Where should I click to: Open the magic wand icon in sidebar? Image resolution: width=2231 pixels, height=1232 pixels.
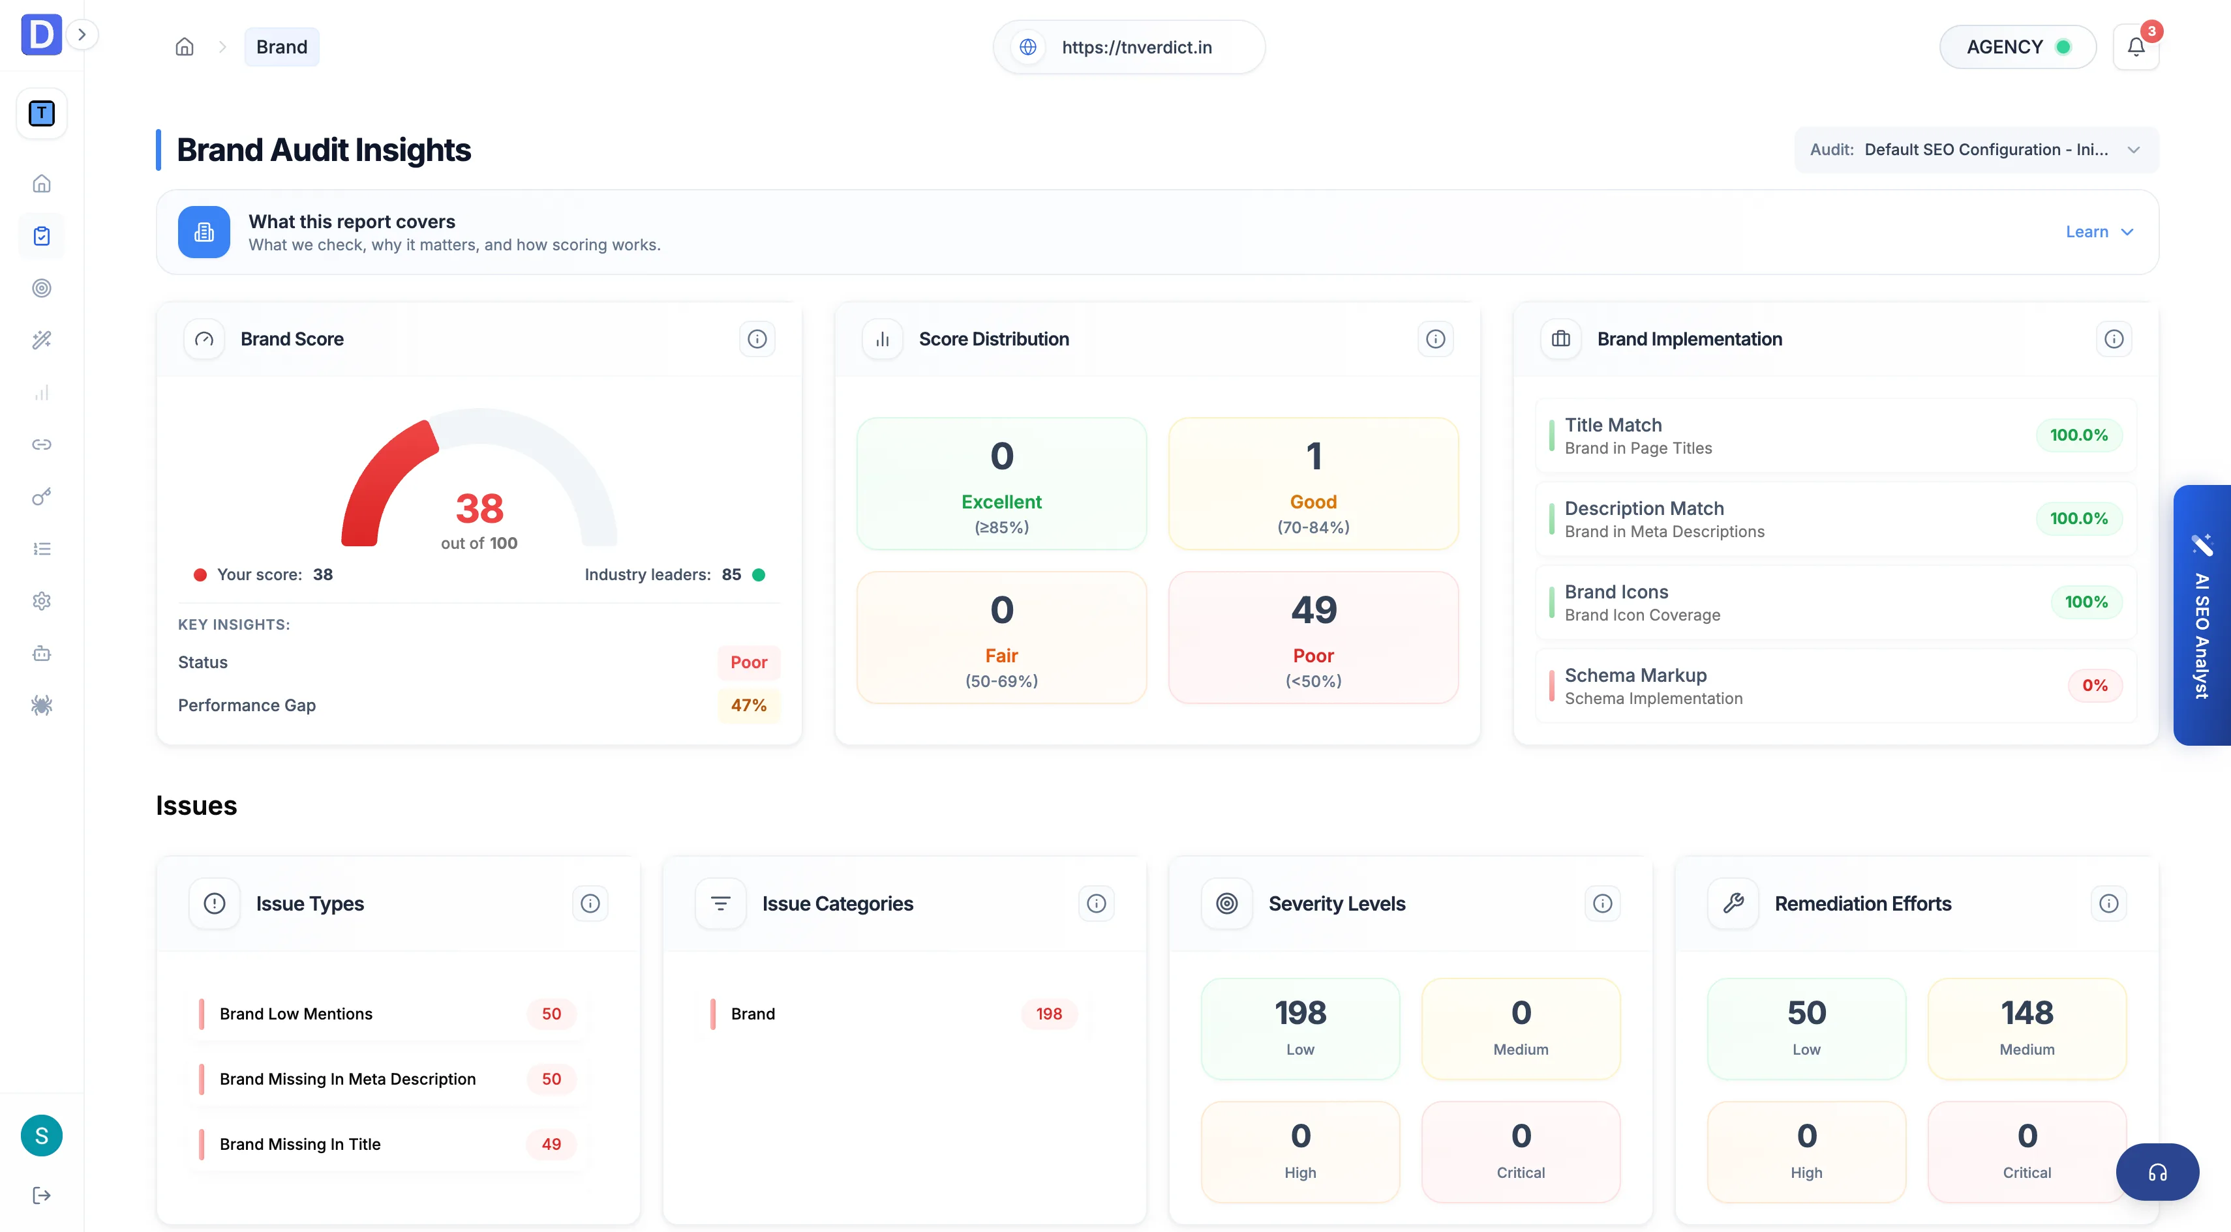42,340
